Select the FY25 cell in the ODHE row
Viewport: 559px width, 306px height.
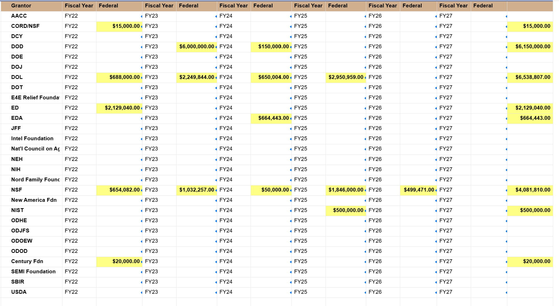pyautogui.click(x=308, y=221)
